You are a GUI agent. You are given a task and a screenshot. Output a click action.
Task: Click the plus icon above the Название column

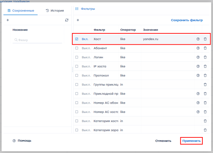[8, 20]
